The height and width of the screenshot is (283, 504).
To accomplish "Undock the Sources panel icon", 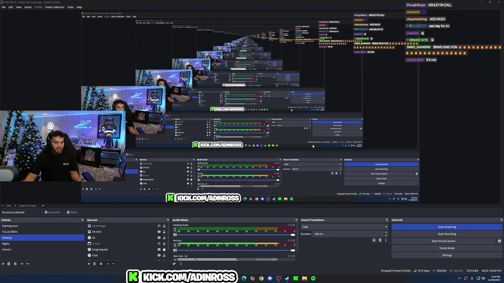I will click(x=168, y=220).
